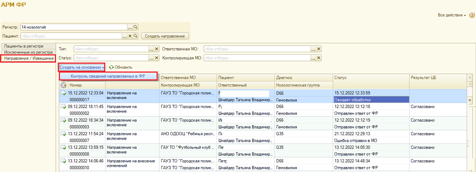
Task: Clear the Статус filter field
Action: [156, 58]
